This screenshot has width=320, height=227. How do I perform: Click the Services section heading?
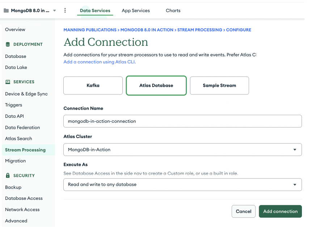point(24,82)
